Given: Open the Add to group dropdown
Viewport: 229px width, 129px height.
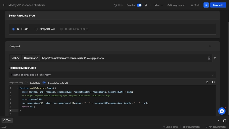Looking at the screenshot, I should pyautogui.click(x=176, y=5).
